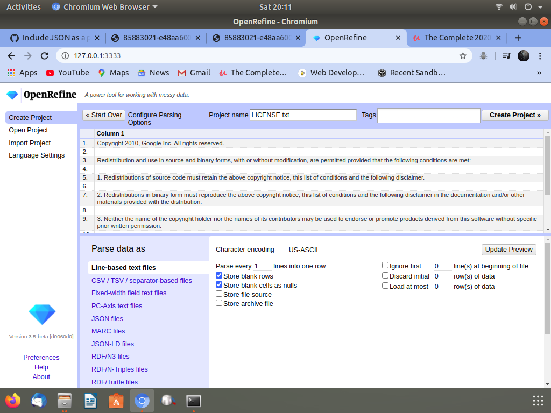This screenshot has height=413, width=551.
Task: Open the Gmail bookmark
Action: point(194,73)
